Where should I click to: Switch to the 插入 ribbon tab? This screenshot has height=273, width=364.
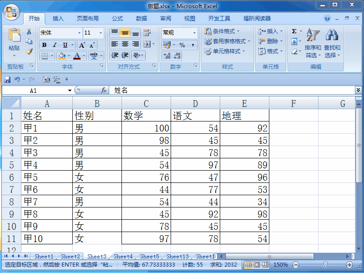(x=58, y=19)
